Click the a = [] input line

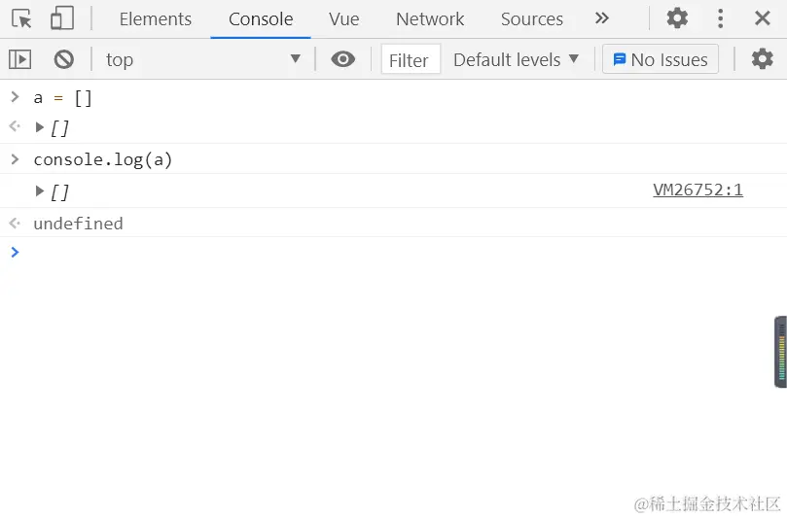(x=62, y=98)
